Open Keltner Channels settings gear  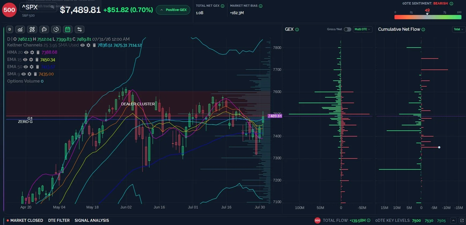click(88, 45)
